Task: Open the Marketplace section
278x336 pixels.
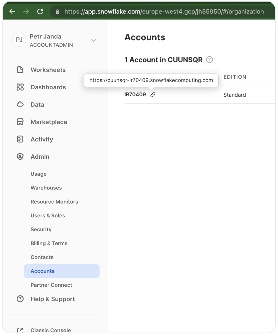Action: [49, 122]
